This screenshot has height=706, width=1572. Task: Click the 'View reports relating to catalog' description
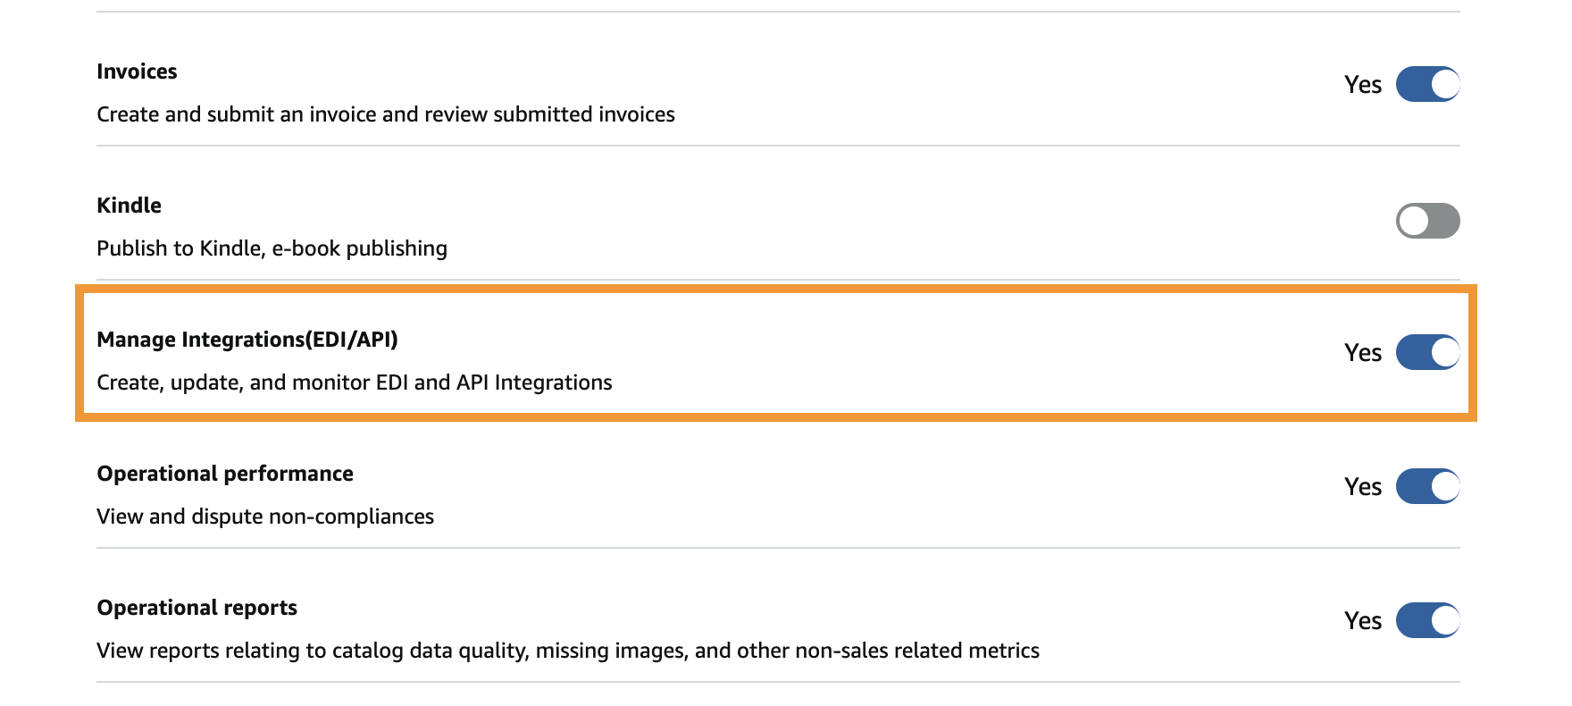(x=568, y=651)
